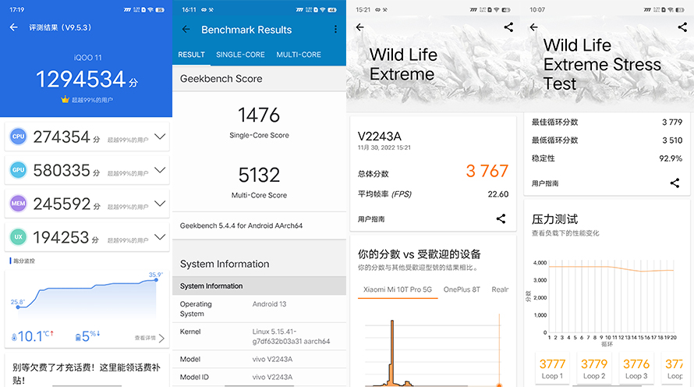694x387 pixels.
Task: Tap the 1476 single-core score
Action: (x=259, y=115)
